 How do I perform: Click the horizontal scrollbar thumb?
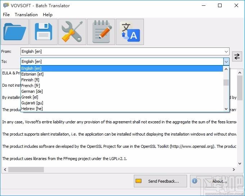(x=26, y=169)
